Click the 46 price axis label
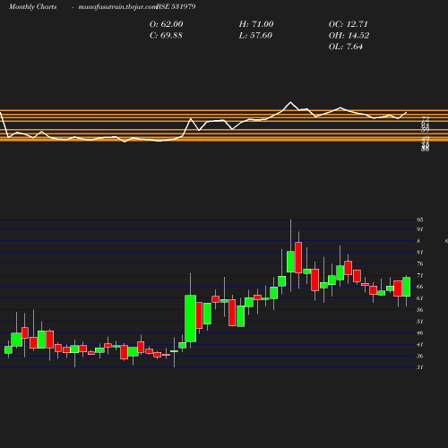This screenshot has width=448, height=448. click(x=420, y=332)
